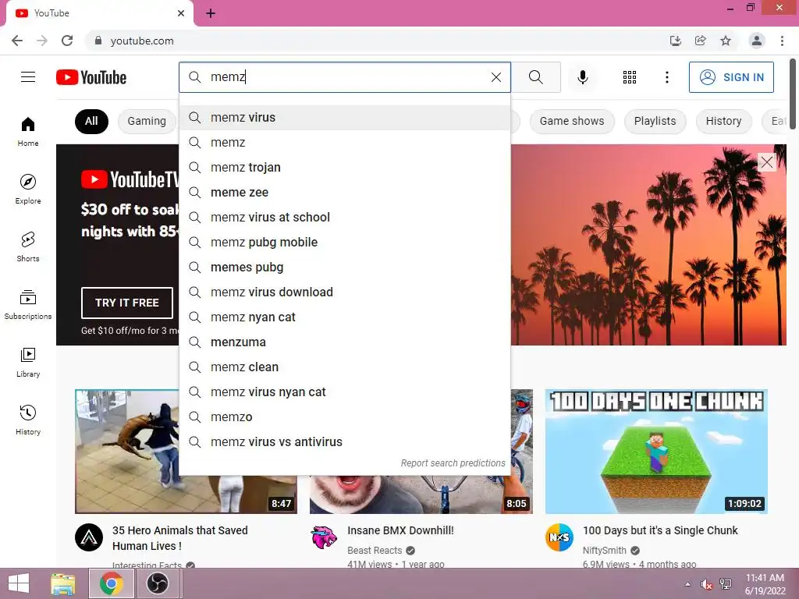Go to Home in sidebar

(28, 132)
